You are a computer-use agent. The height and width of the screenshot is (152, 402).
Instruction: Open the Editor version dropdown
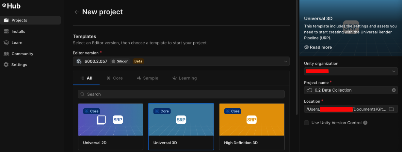pyautogui.click(x=181, y=61)
